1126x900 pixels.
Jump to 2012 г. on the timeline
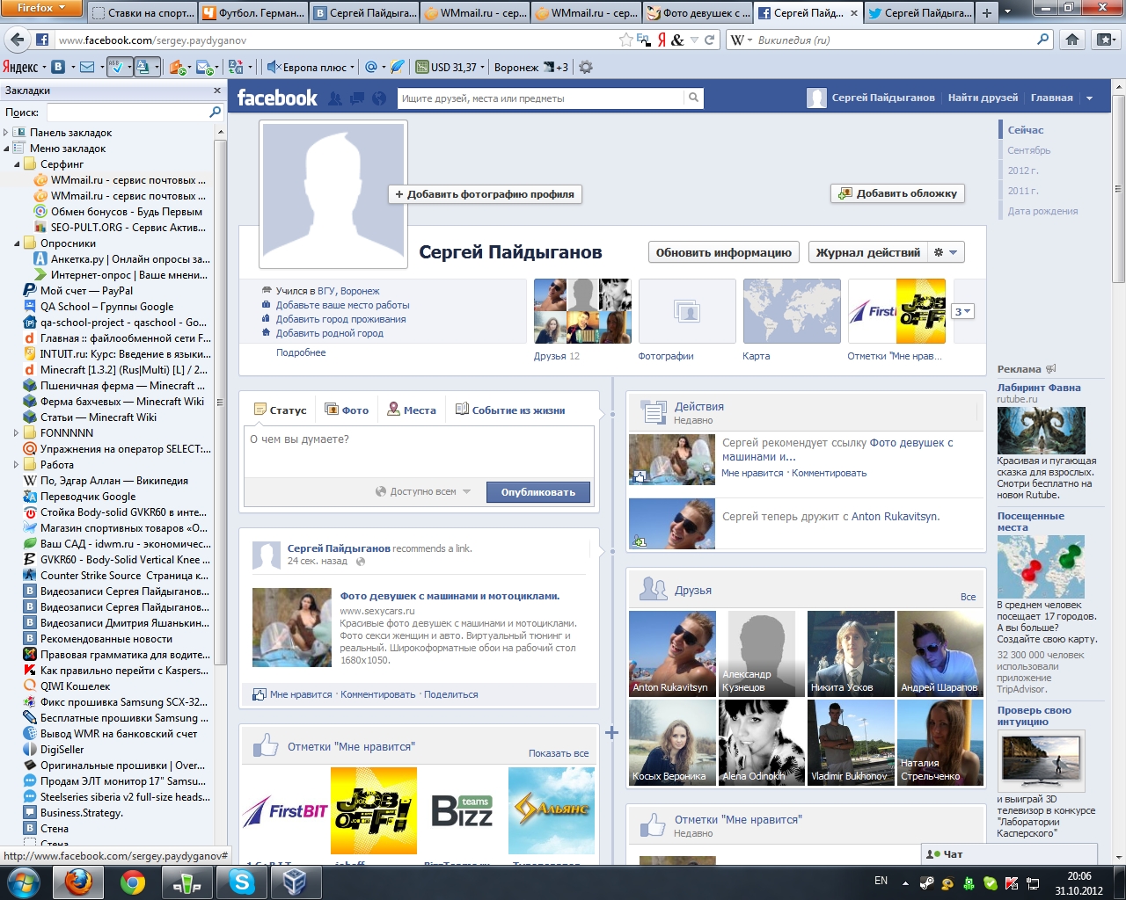pos(1022,171)
